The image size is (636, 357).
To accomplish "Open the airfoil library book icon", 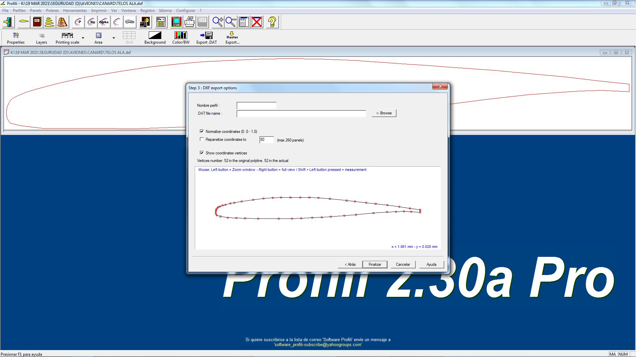I will click(37, 22).
